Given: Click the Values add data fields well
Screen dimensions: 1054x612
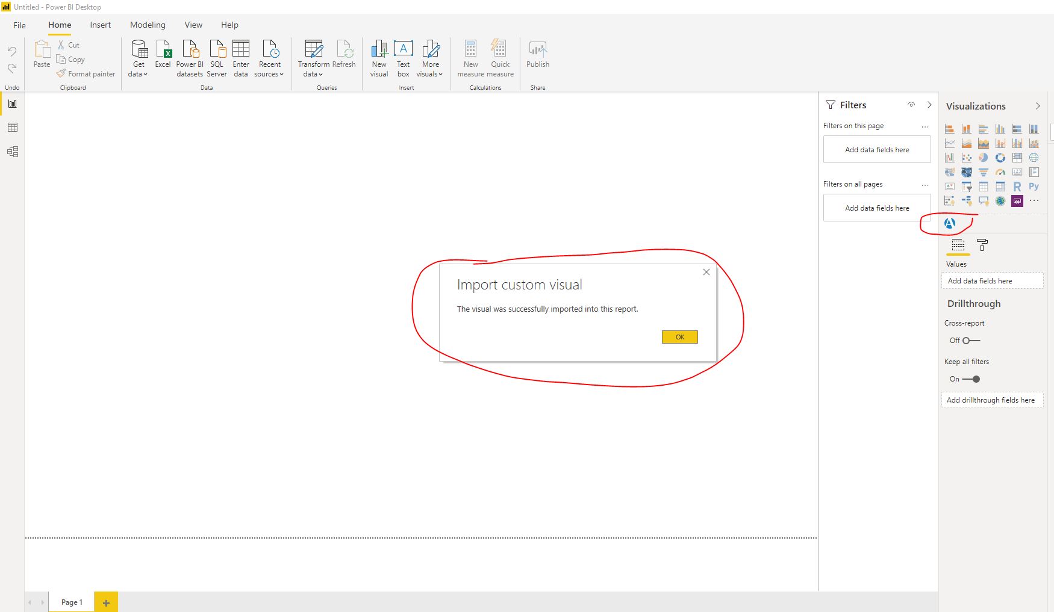Looking at the screenshot, I should coord(992,281).
